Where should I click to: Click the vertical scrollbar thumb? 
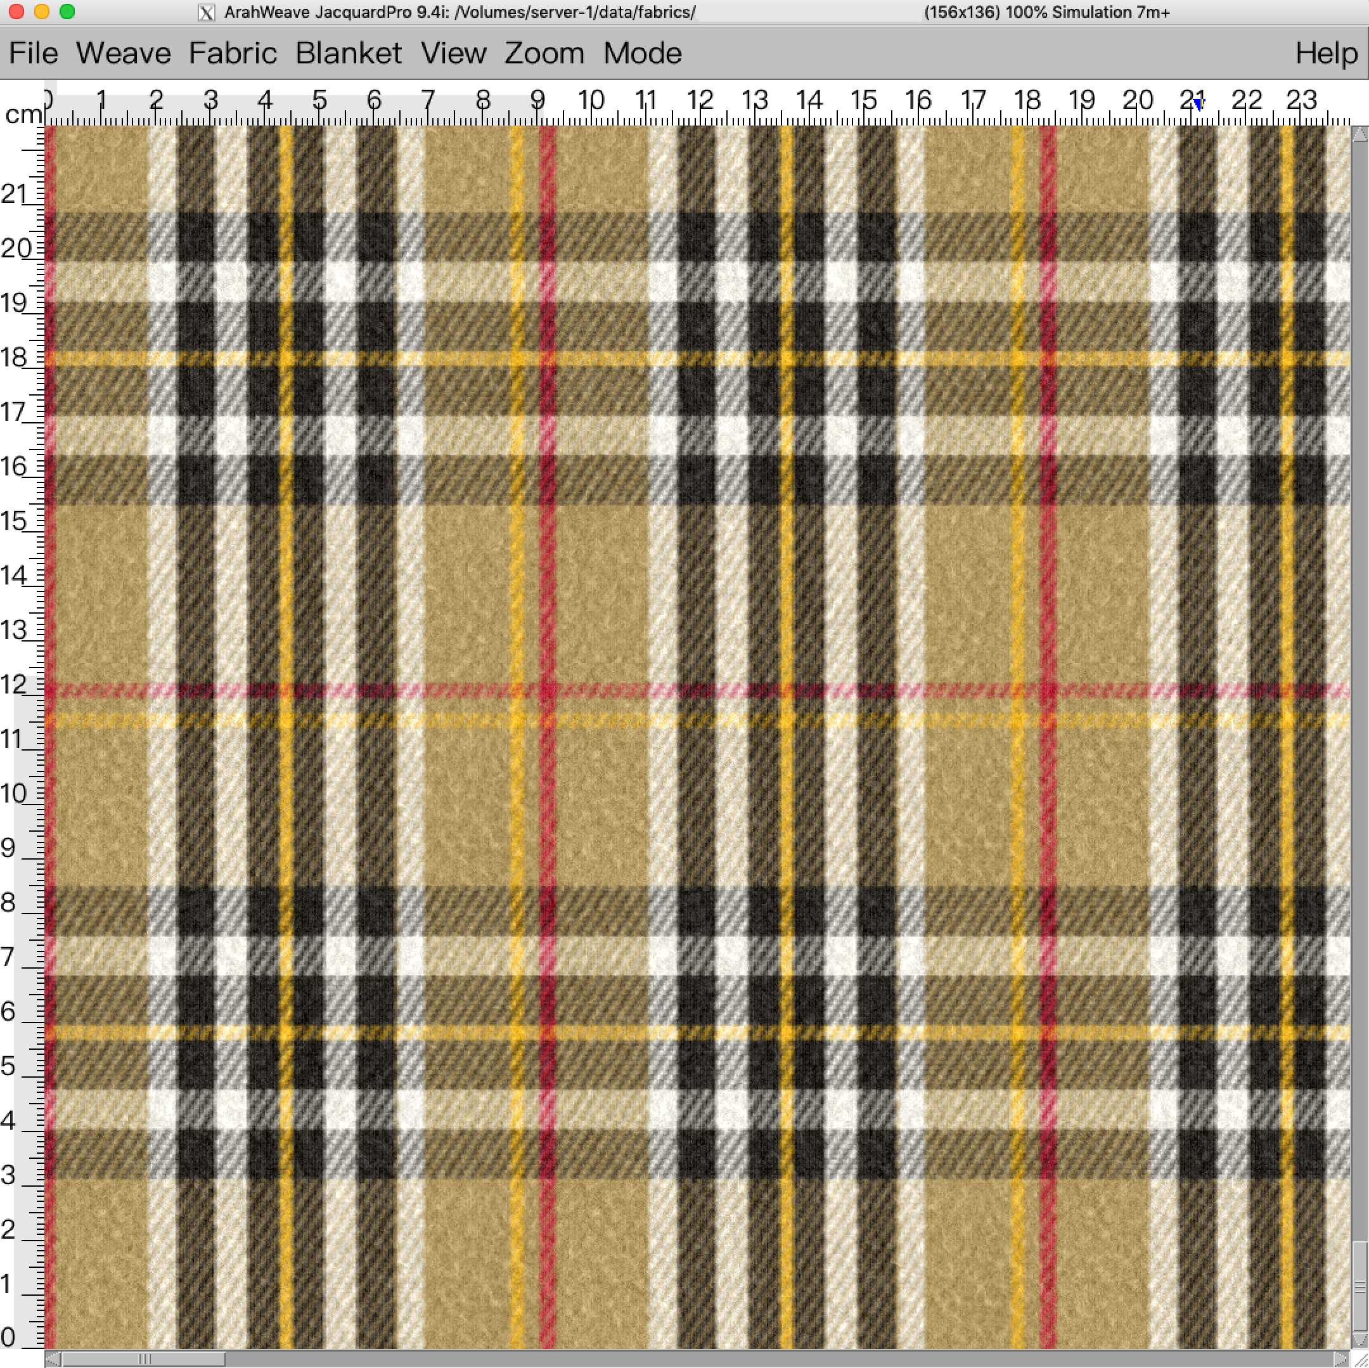click(x=1359, y=1285)
